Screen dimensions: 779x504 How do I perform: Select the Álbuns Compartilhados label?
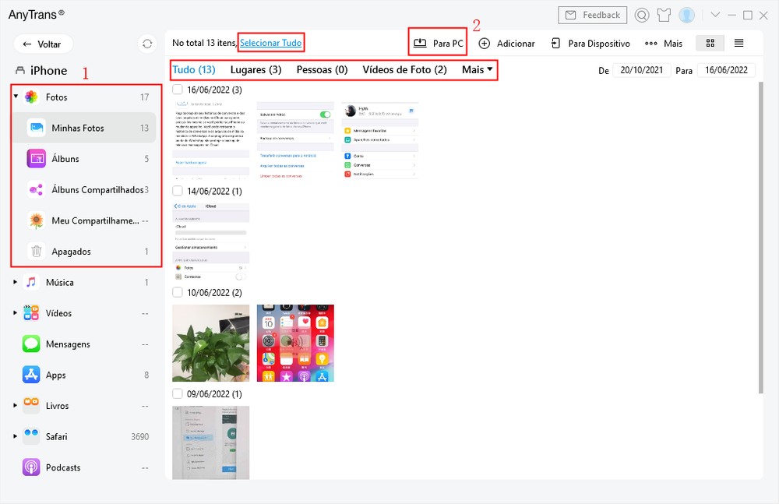pos(97,189)
